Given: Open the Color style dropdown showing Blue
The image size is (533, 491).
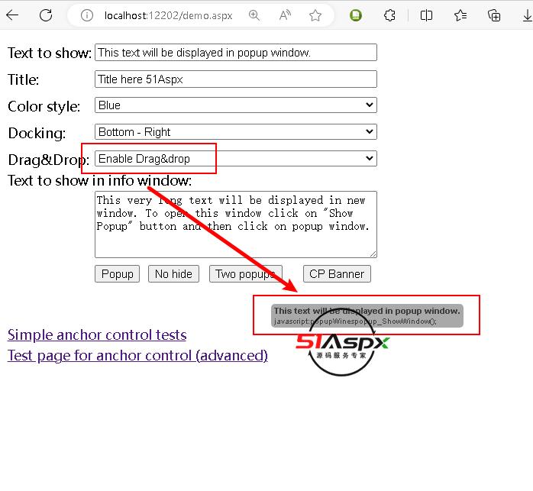Looking at the screenshot, I should [235, 105].
